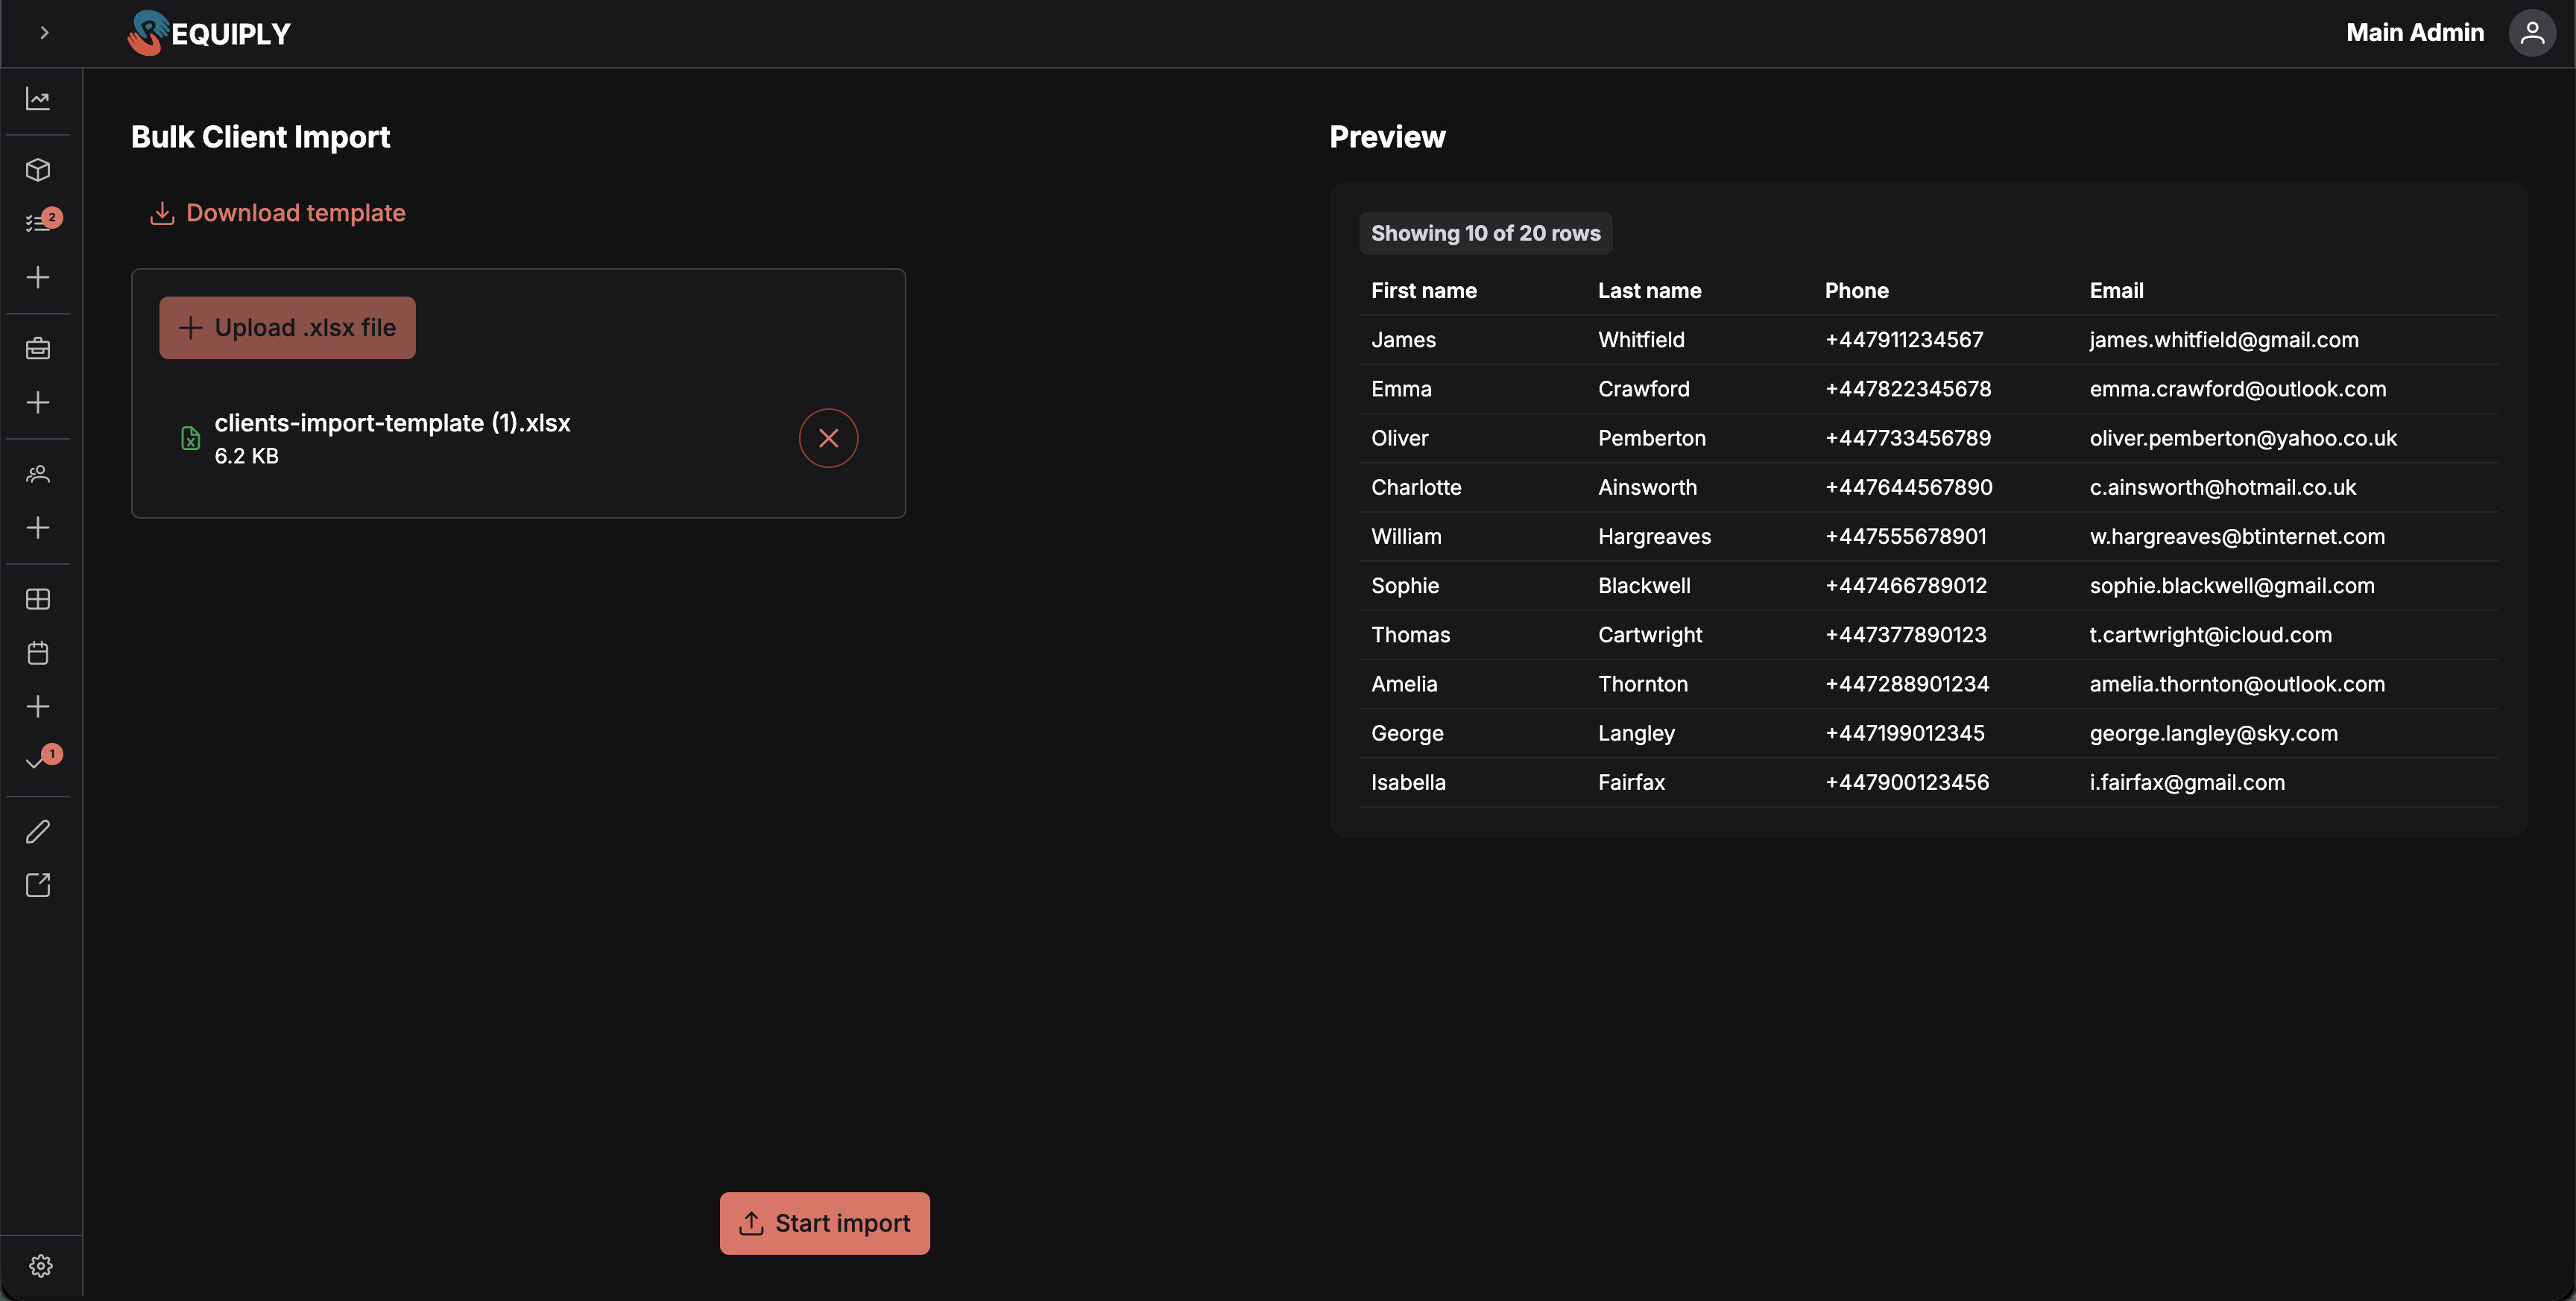
Task: Click the Blackwell last name cell
Action: [x=1643, y=586]
